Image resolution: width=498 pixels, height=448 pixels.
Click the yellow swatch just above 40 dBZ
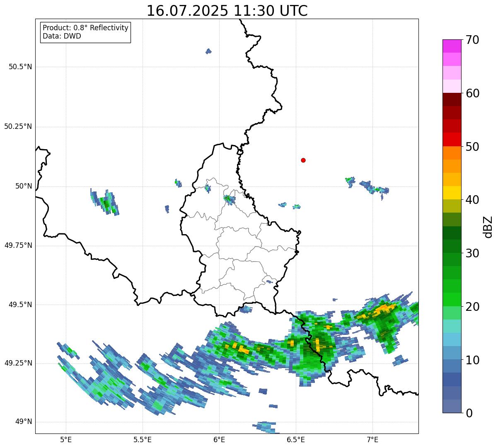[x=452, y=193]
